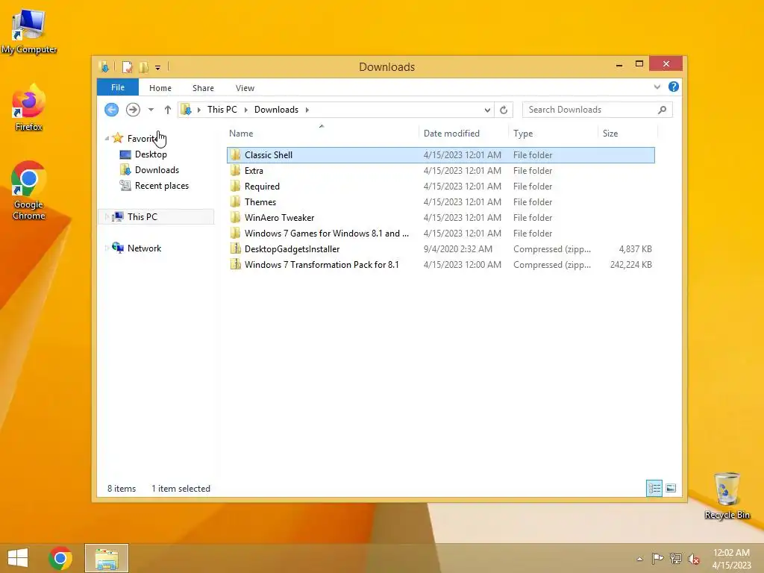Expand the This PC tree arrow

point(107,217)
